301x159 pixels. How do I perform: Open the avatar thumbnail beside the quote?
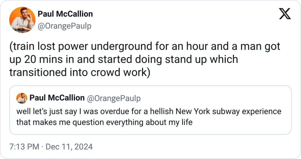tap(22, 98)
